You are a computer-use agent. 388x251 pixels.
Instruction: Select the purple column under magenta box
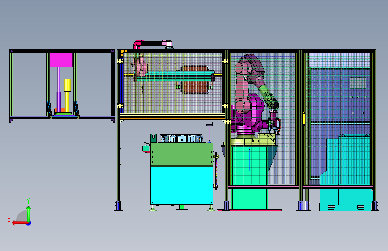59,89
